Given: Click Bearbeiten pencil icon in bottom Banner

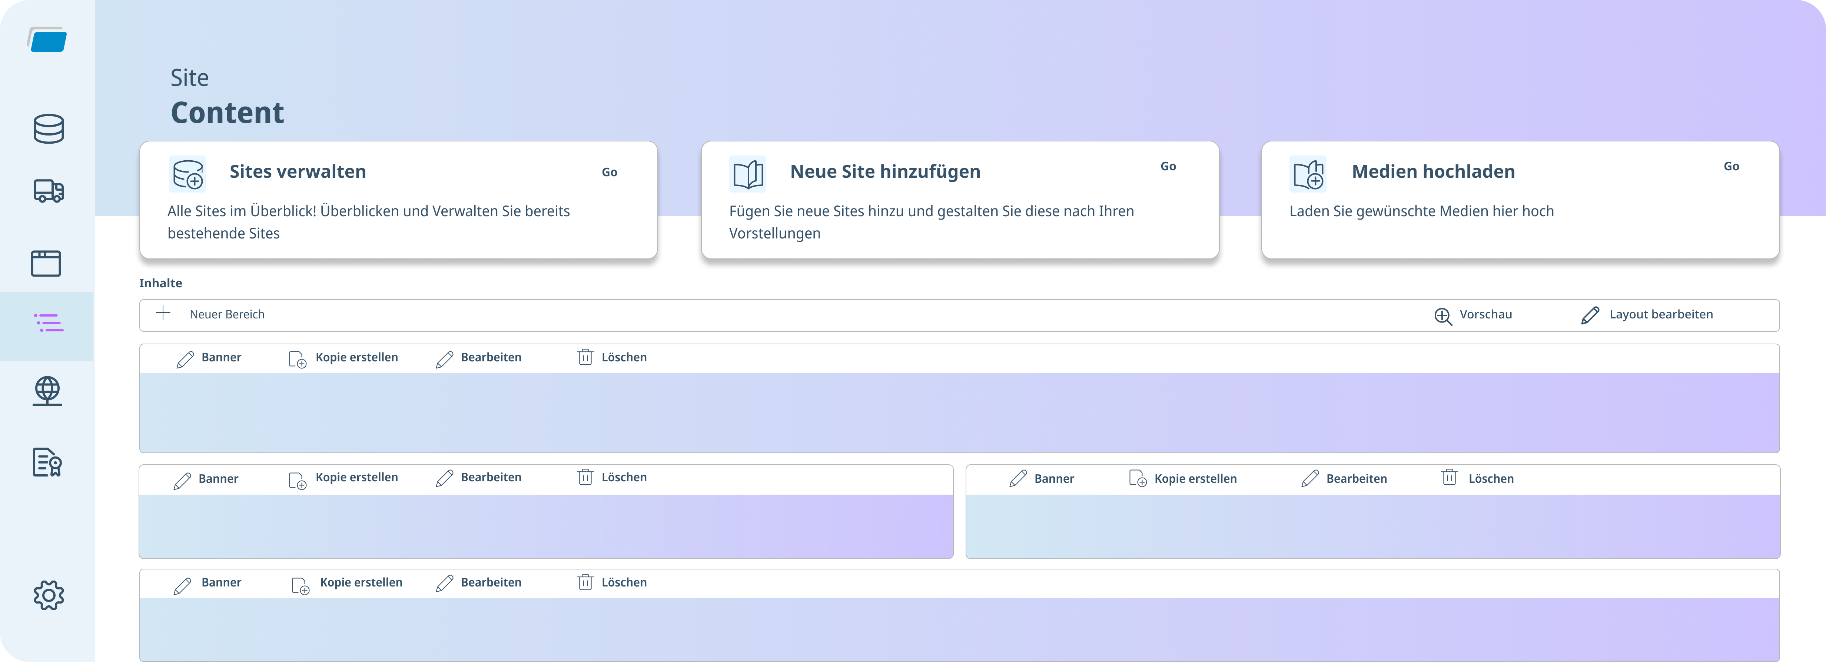Looking at the screenshot, I should [x=444, y=584].
